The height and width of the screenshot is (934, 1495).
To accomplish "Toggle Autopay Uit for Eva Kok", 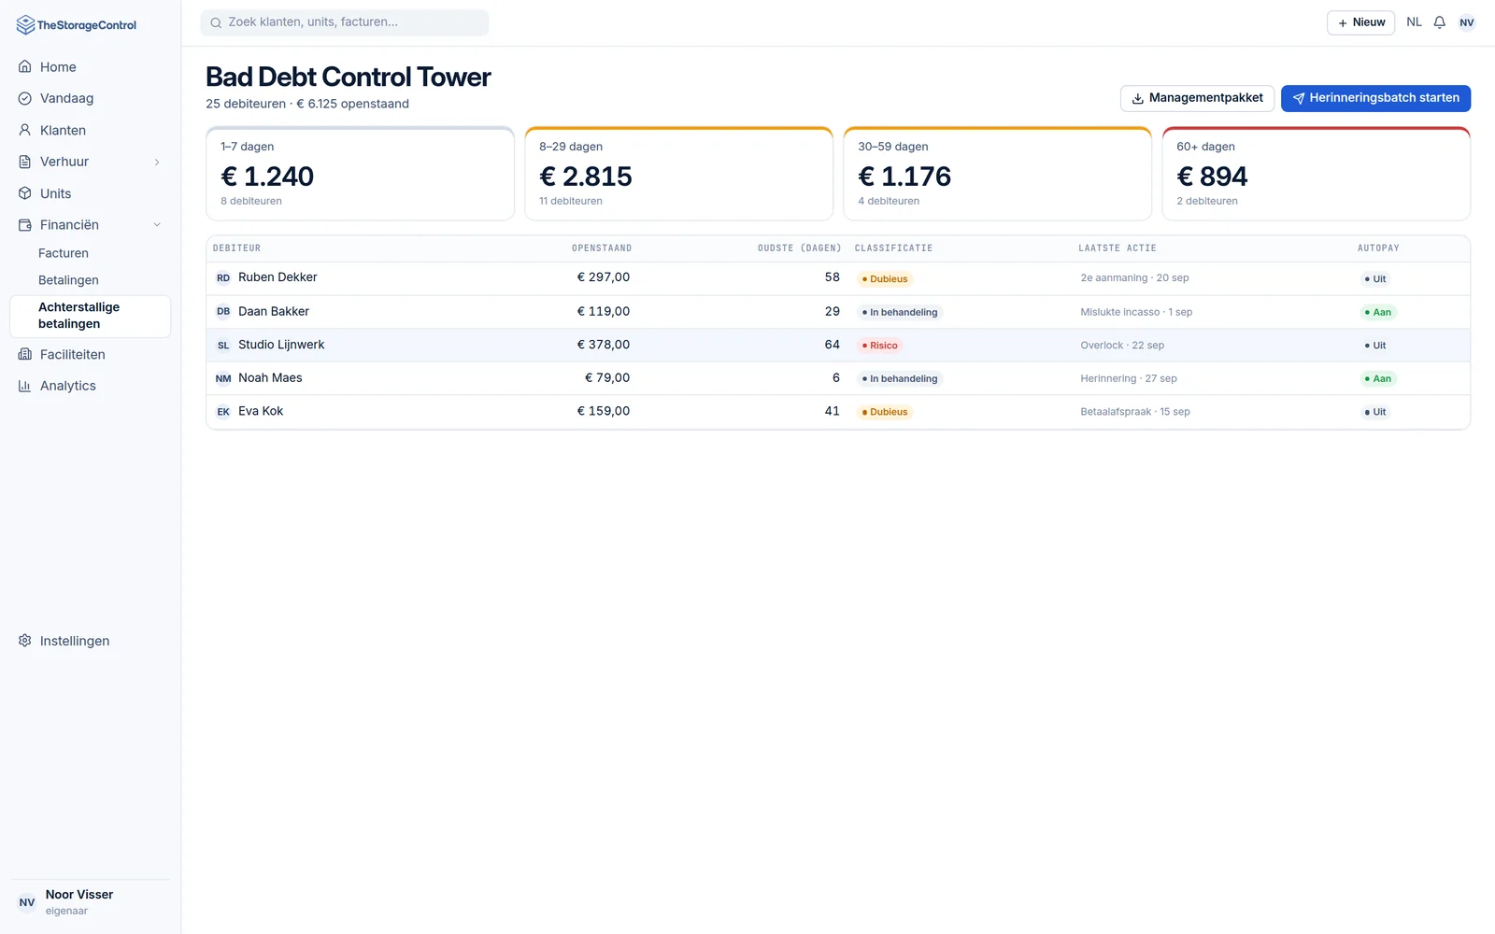I will pos(1374,412).
